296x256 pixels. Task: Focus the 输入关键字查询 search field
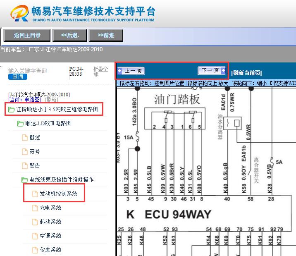pos(28,71)
